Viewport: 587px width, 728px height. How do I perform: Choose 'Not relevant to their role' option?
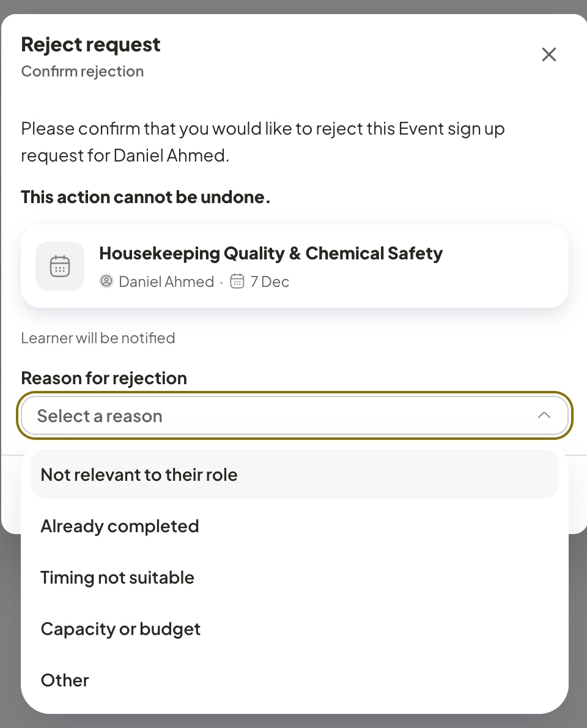pyautogui.click(x=295, y=475)
